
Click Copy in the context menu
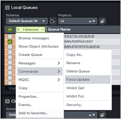(x=40, y=88)
